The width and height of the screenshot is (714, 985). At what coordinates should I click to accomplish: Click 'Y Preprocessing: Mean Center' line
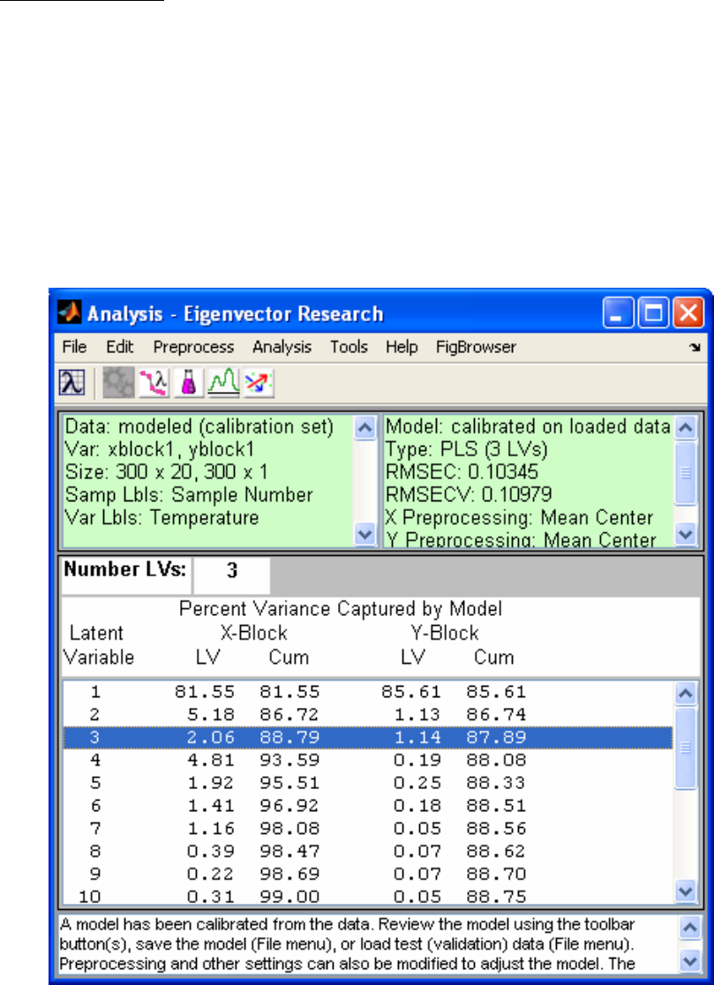521,539
